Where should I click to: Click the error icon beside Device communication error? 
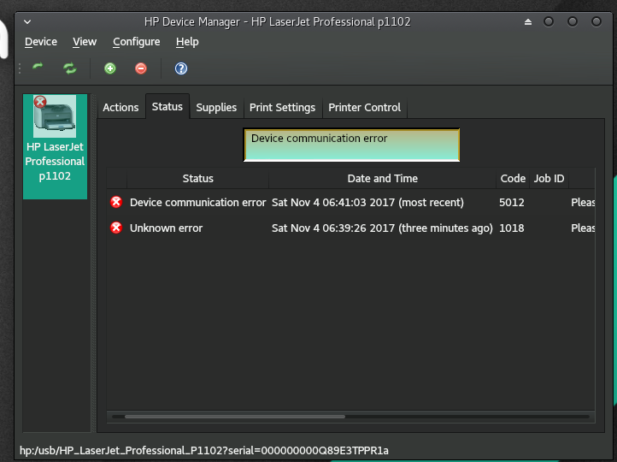pos(116,203)
